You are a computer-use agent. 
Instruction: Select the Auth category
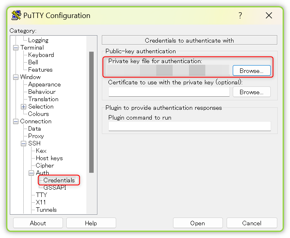tap(43, 172)
